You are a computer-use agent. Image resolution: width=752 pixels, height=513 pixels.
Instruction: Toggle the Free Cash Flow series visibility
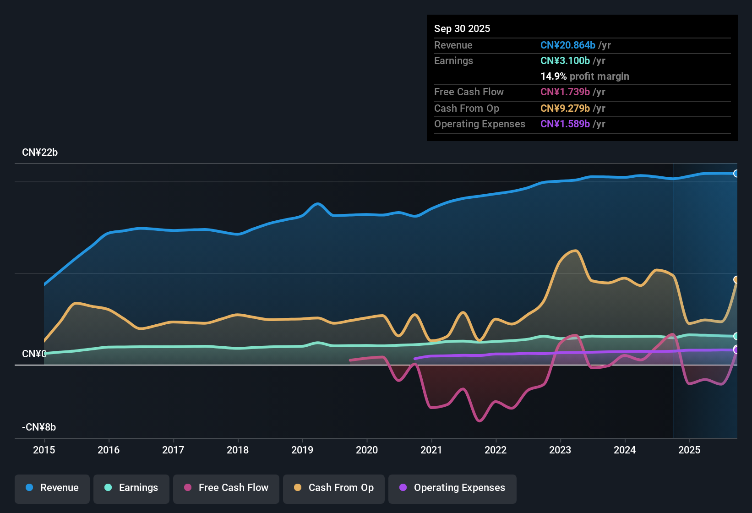226,488
